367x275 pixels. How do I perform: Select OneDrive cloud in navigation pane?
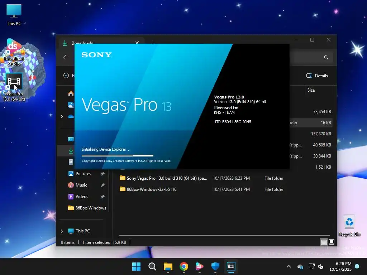coord(71,116)
